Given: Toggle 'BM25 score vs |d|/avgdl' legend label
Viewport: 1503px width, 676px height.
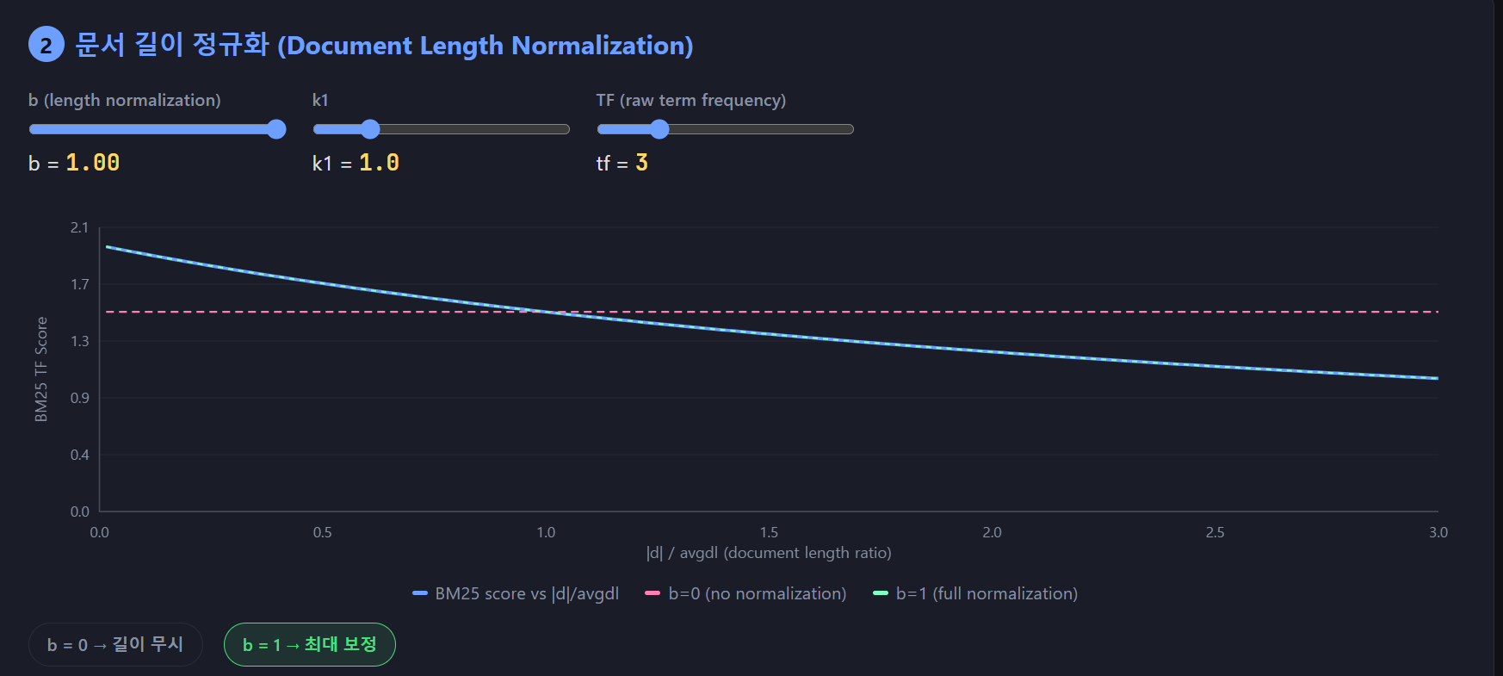Looking at the screenshot, I should pos(527,593).
